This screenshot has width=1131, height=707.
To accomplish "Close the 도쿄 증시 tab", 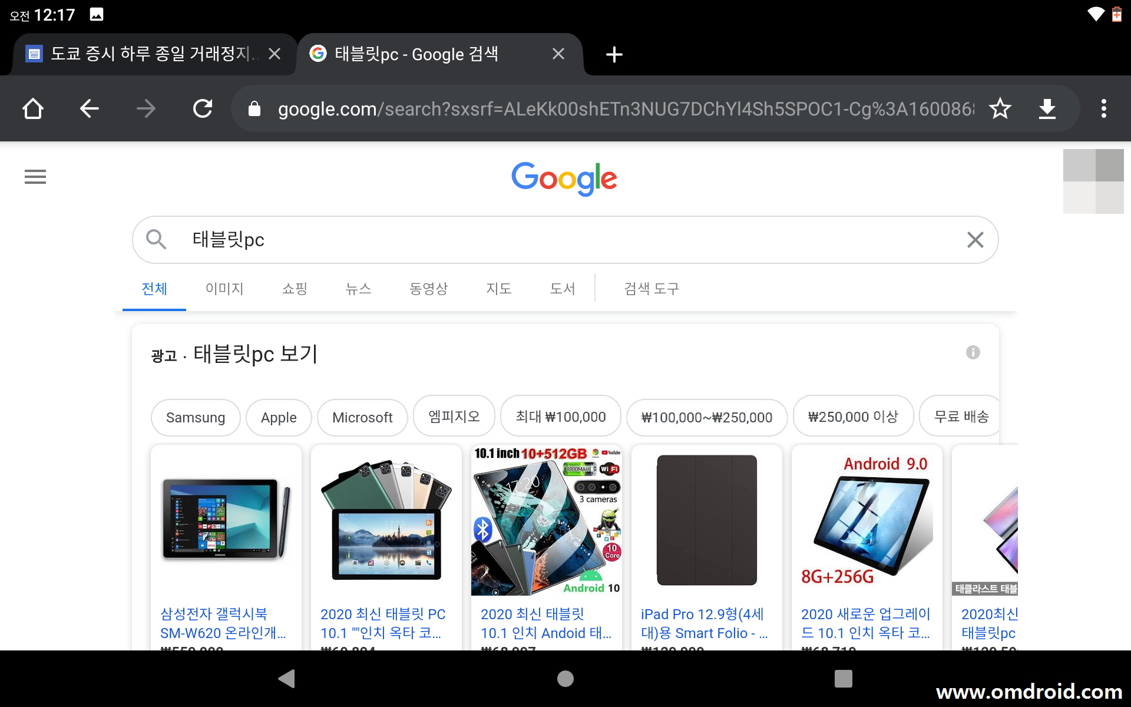I will [x=275, y=54].
